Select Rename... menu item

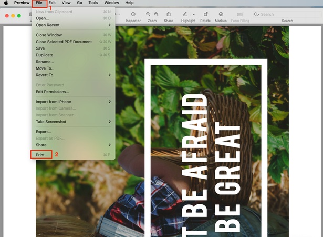tap(74, 62)
